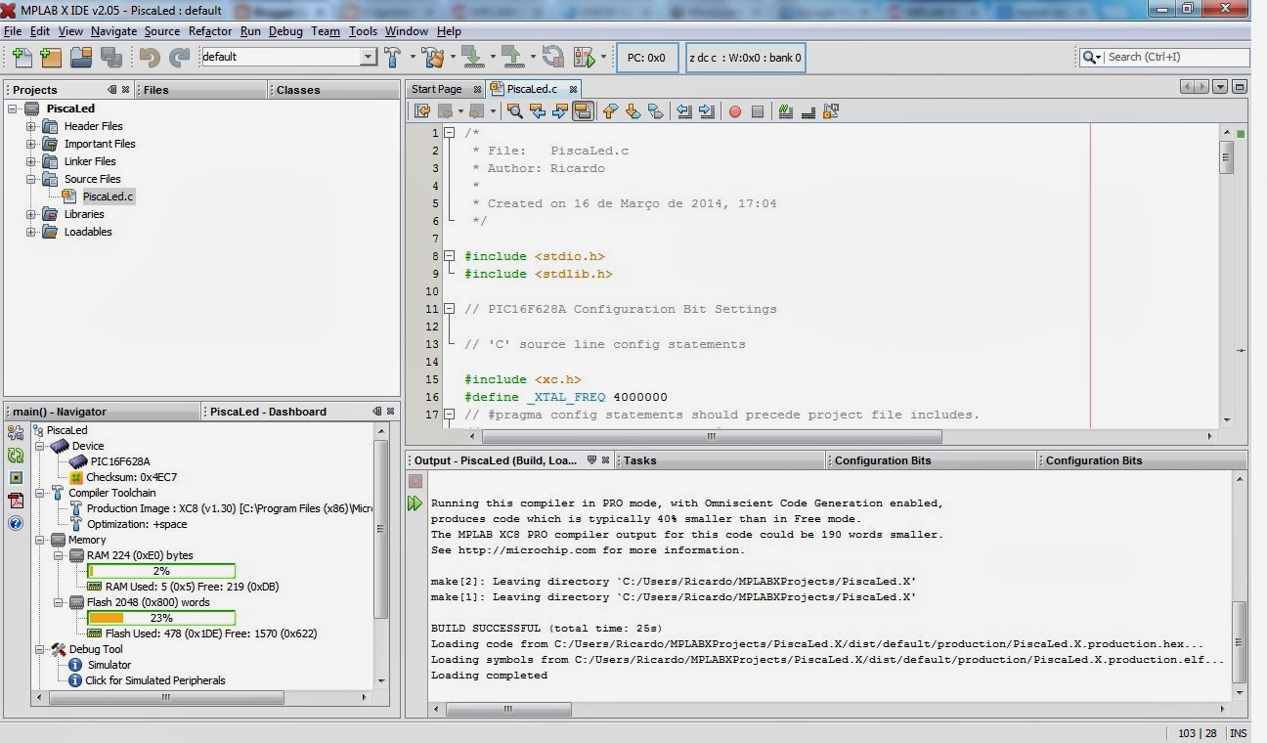This screenshot has height=743, width=1267.
Task: Toggle Highlight Search editor button
Action: click(x=583, y=111)
